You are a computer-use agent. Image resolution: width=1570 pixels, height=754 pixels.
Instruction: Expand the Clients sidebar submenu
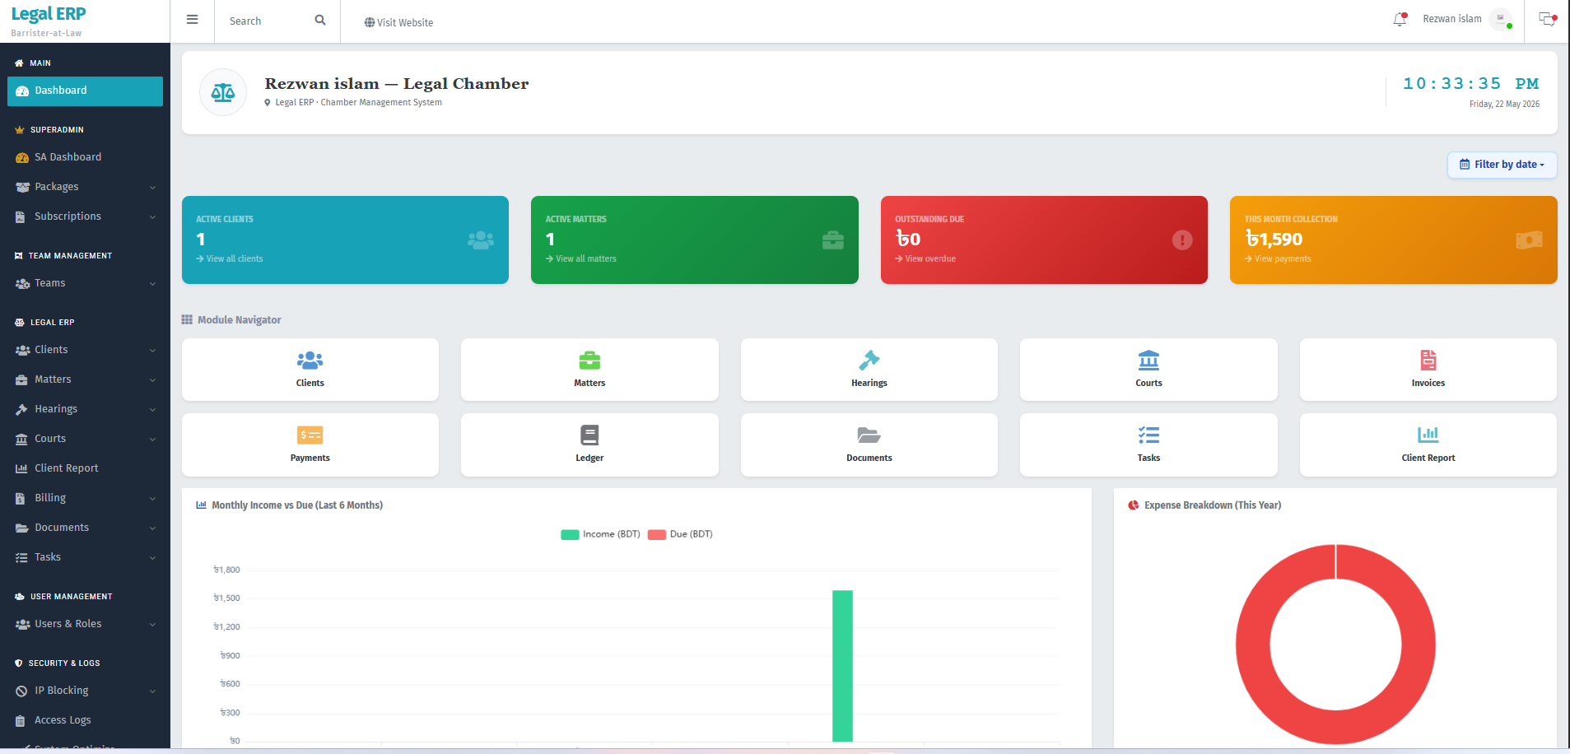coord(85,350)
